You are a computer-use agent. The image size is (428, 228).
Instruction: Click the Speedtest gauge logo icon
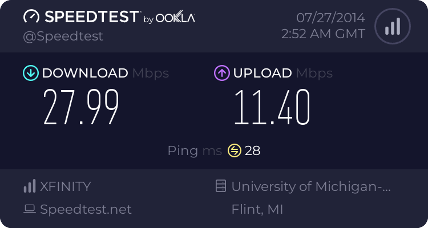tap(33, 18)
